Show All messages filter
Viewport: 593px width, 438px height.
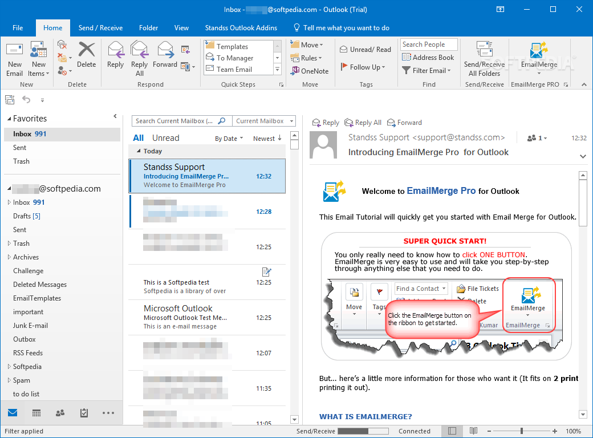[x=139, y=138]
